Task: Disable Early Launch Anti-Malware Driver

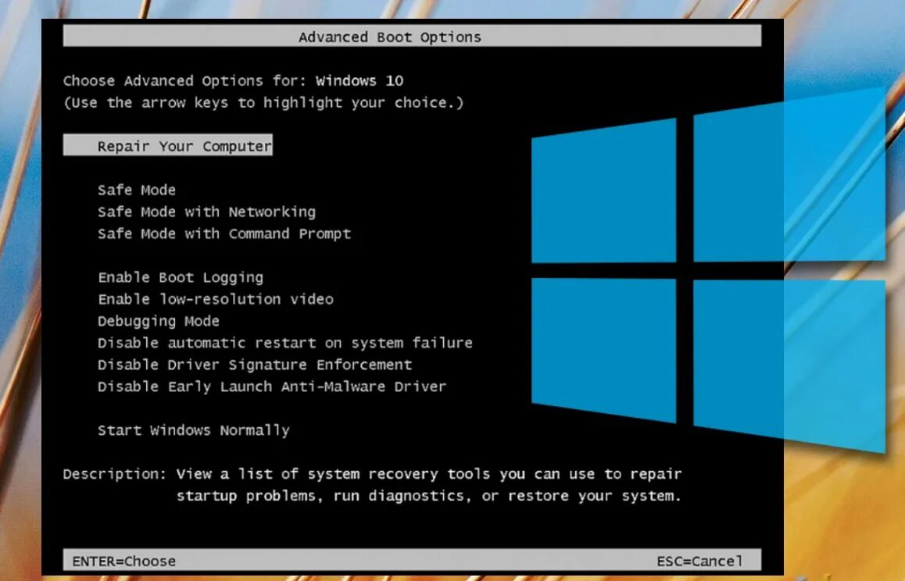Action: (271, 387)
